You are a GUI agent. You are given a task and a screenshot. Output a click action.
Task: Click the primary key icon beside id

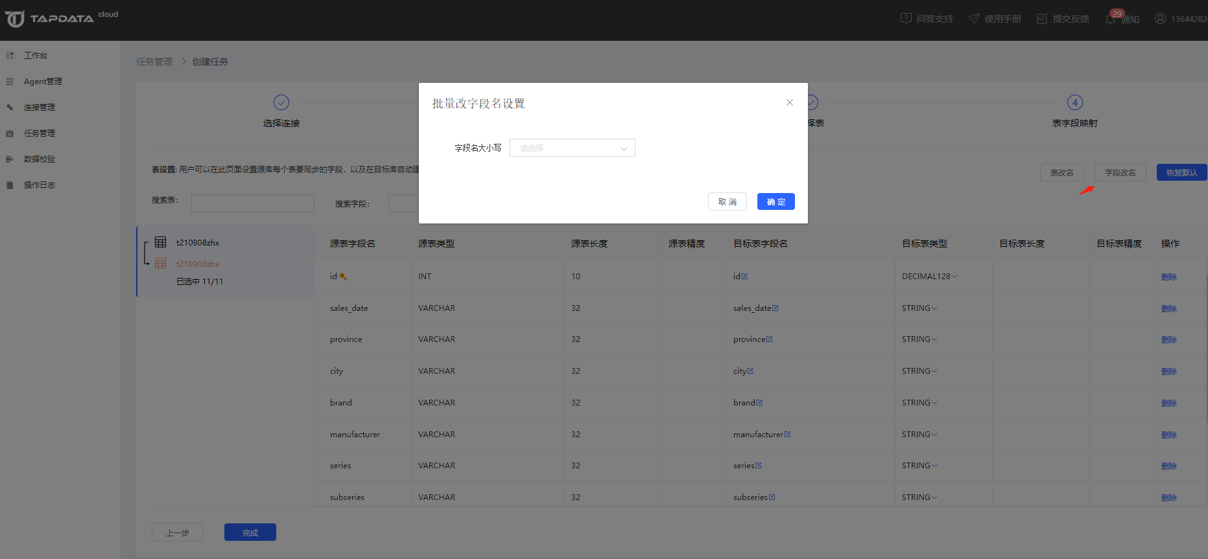tap(343, 277)
